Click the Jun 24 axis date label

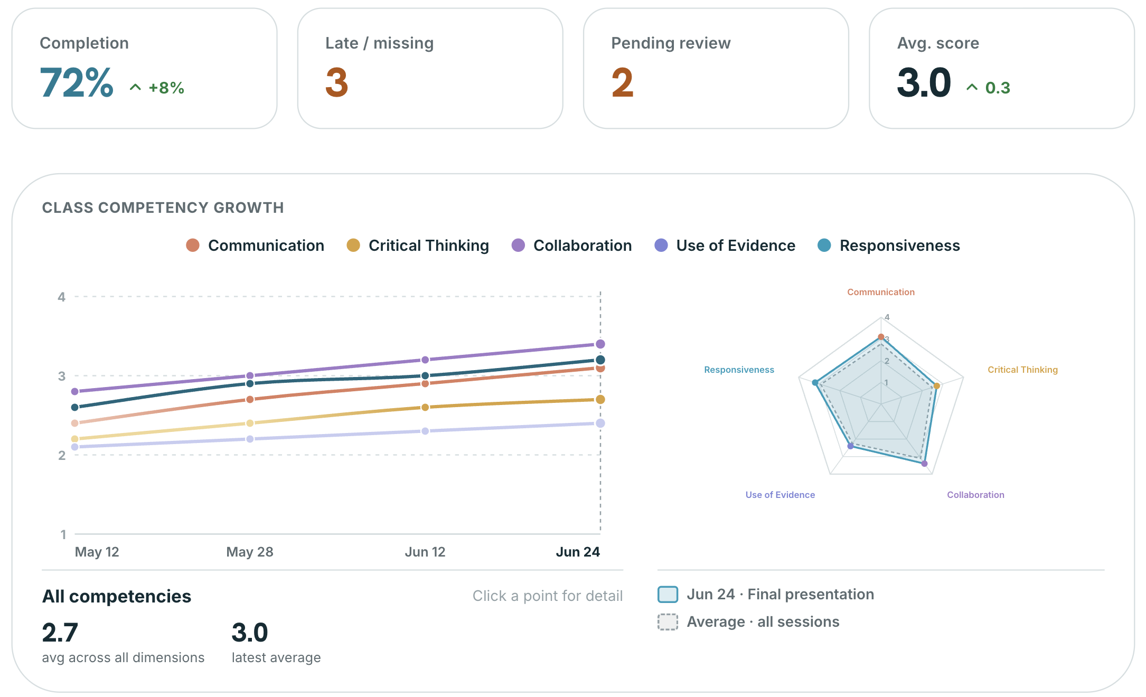(578, 552)
